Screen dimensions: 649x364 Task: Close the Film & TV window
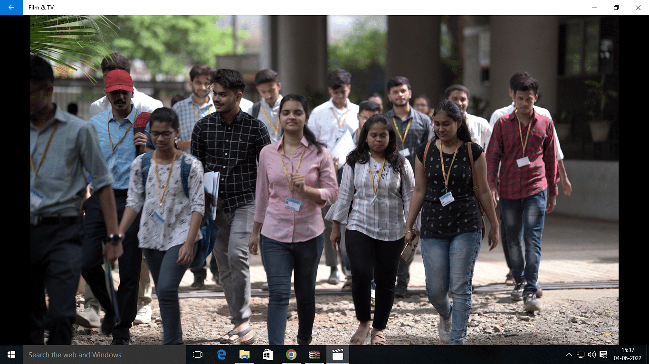click(638, 8)
